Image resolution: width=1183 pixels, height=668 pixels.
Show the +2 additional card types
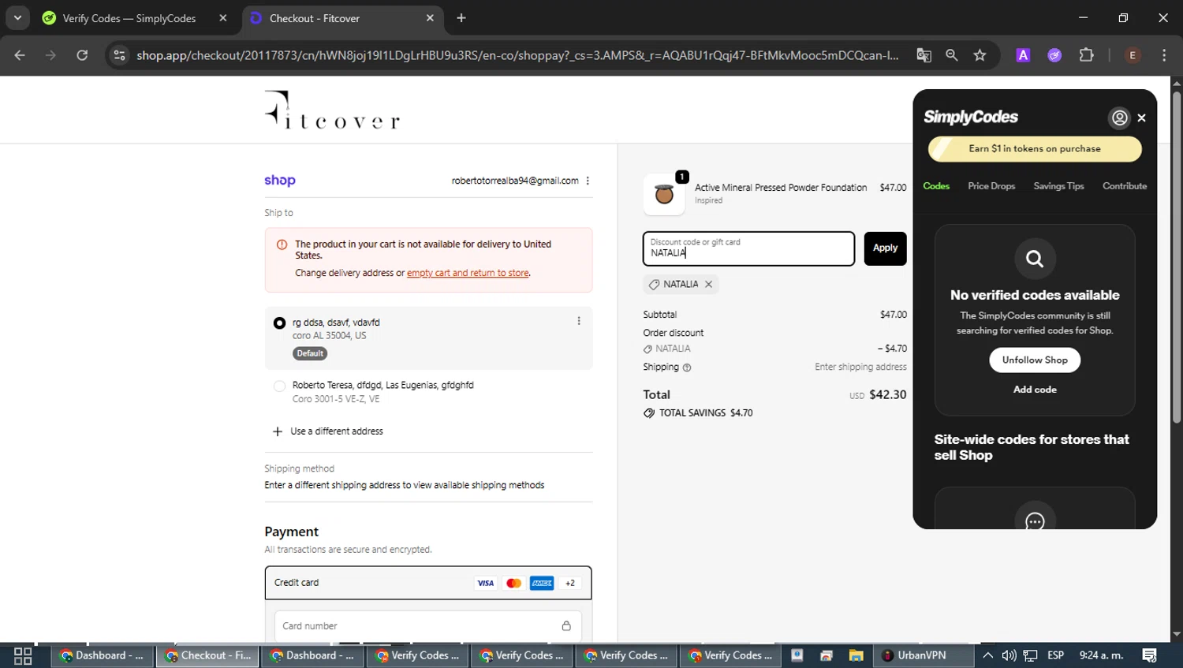click(570, 584)
